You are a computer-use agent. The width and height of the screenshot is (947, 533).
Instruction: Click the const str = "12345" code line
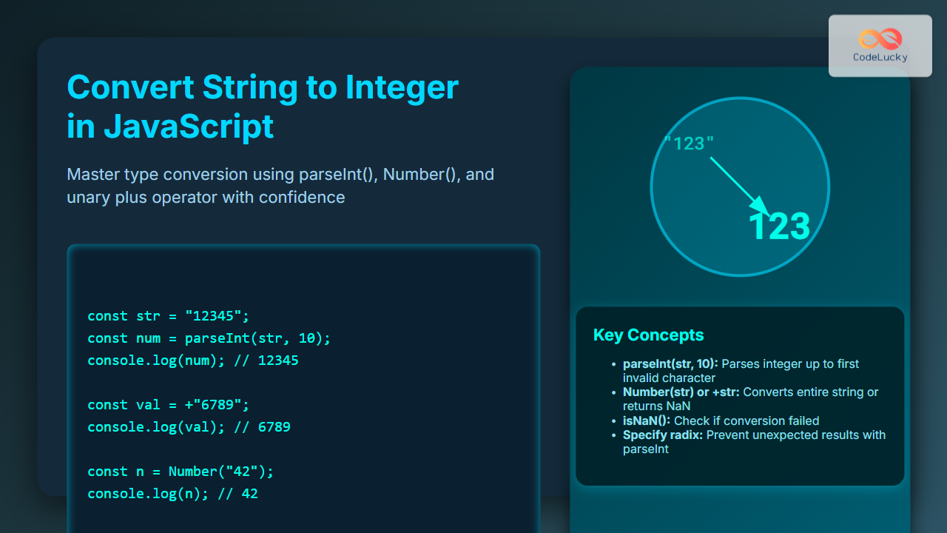pyautogui.click(x=169, y=316)
